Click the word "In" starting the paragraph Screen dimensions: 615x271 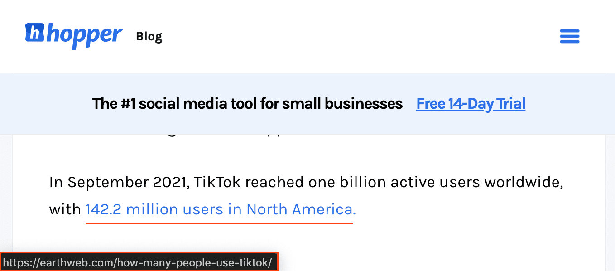[56, 182]
